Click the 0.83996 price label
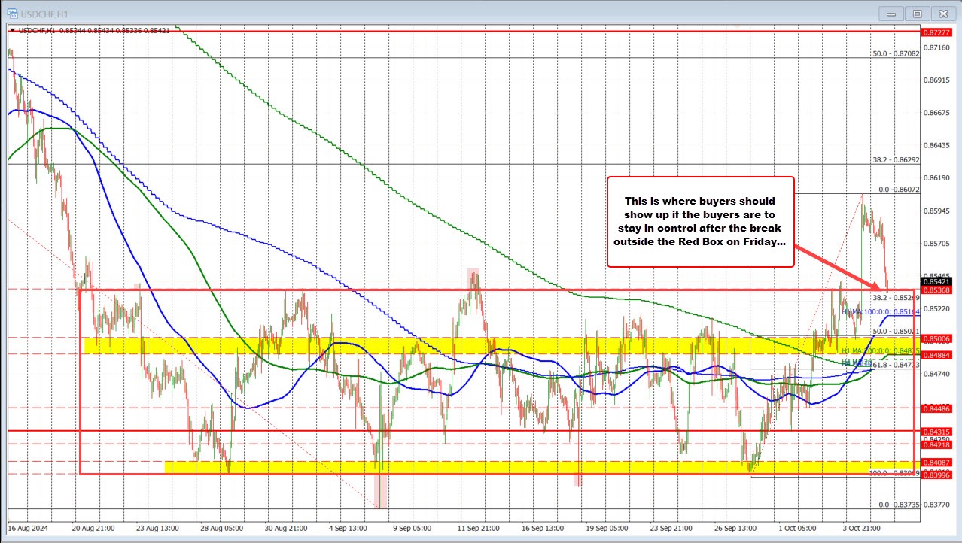Image resolution: width=962 pixels, height=543 pixels. (937, 476)
